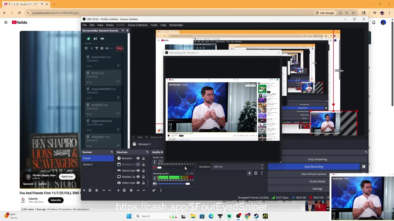
Task: Pause Streamlabs alert queue
Action: click(102, 48)
